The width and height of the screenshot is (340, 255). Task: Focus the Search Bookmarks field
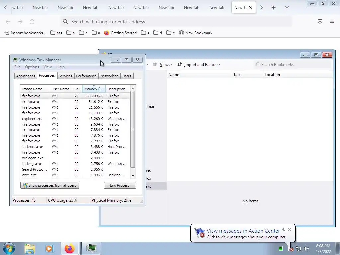(293, 65)
